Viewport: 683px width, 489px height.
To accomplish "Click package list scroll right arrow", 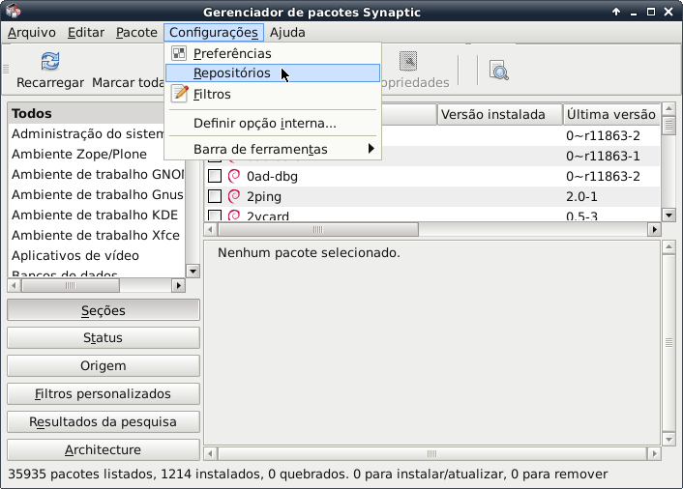I will pos(654,229).
